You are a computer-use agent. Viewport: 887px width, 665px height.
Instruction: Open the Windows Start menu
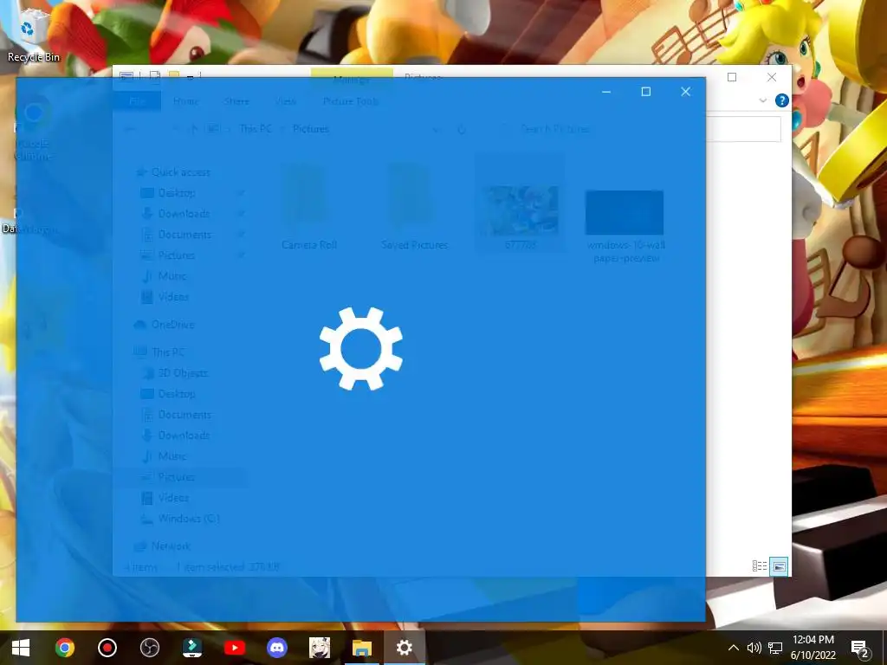point(21,648)
